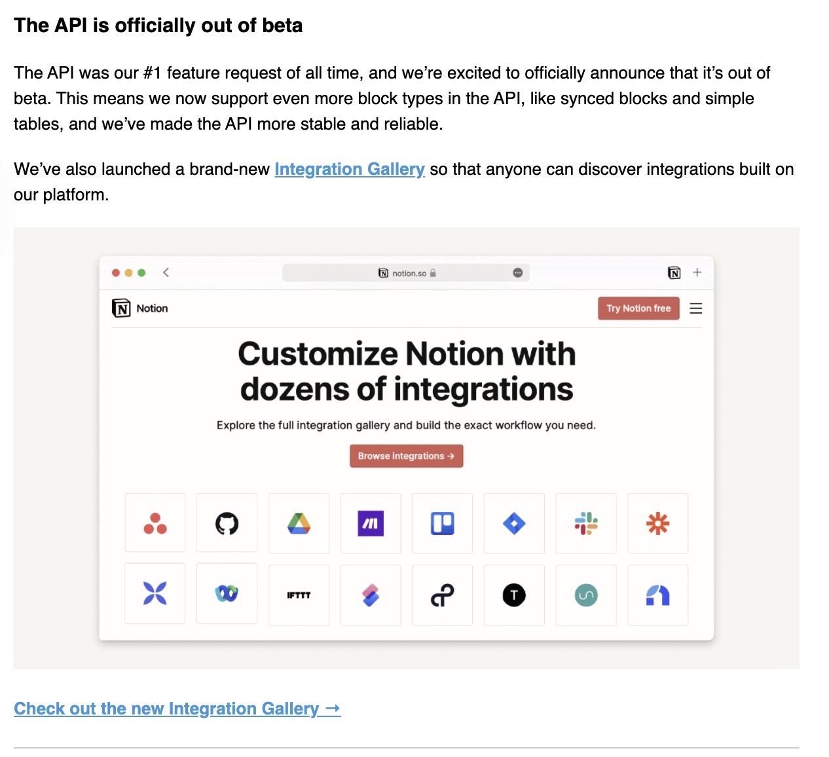Viewport: 829px width, 757px height.
Task: Click the Webex integration icon
Action: 227,594
